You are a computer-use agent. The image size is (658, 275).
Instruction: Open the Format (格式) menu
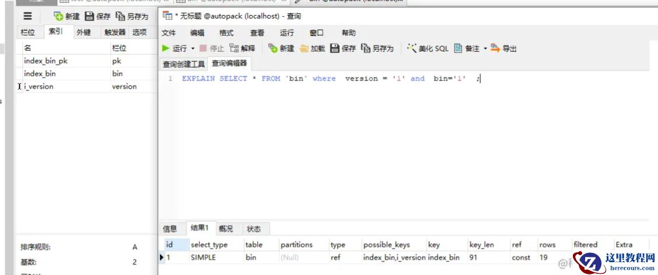point(226,33)
